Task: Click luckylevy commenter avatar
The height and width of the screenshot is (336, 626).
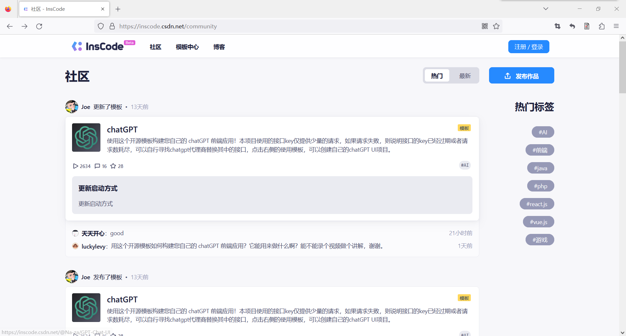Action: point(75,246)
